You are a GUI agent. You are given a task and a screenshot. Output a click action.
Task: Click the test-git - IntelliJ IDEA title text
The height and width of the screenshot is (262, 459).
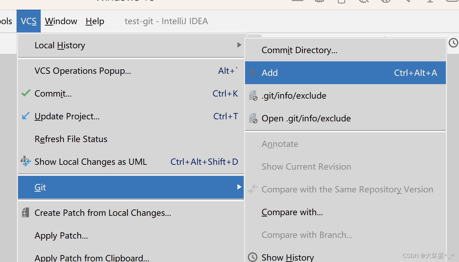click(166, 21)
